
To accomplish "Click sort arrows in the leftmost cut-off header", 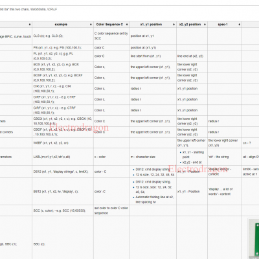I will [30, 25].
